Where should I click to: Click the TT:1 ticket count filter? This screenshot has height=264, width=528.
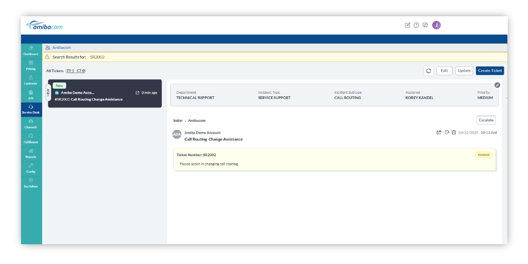(x=70, y=71)
